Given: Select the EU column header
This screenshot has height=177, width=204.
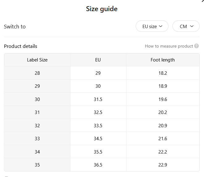Looking at the screenshot, I should coord(98,60).
